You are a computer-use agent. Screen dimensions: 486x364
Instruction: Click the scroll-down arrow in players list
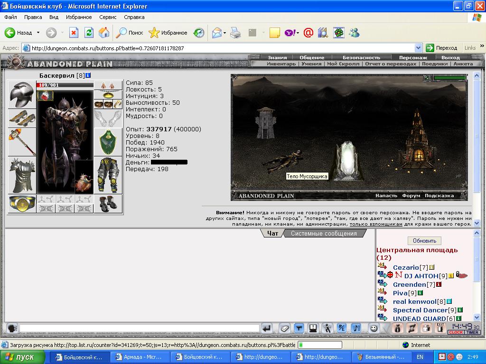(477, 317)
